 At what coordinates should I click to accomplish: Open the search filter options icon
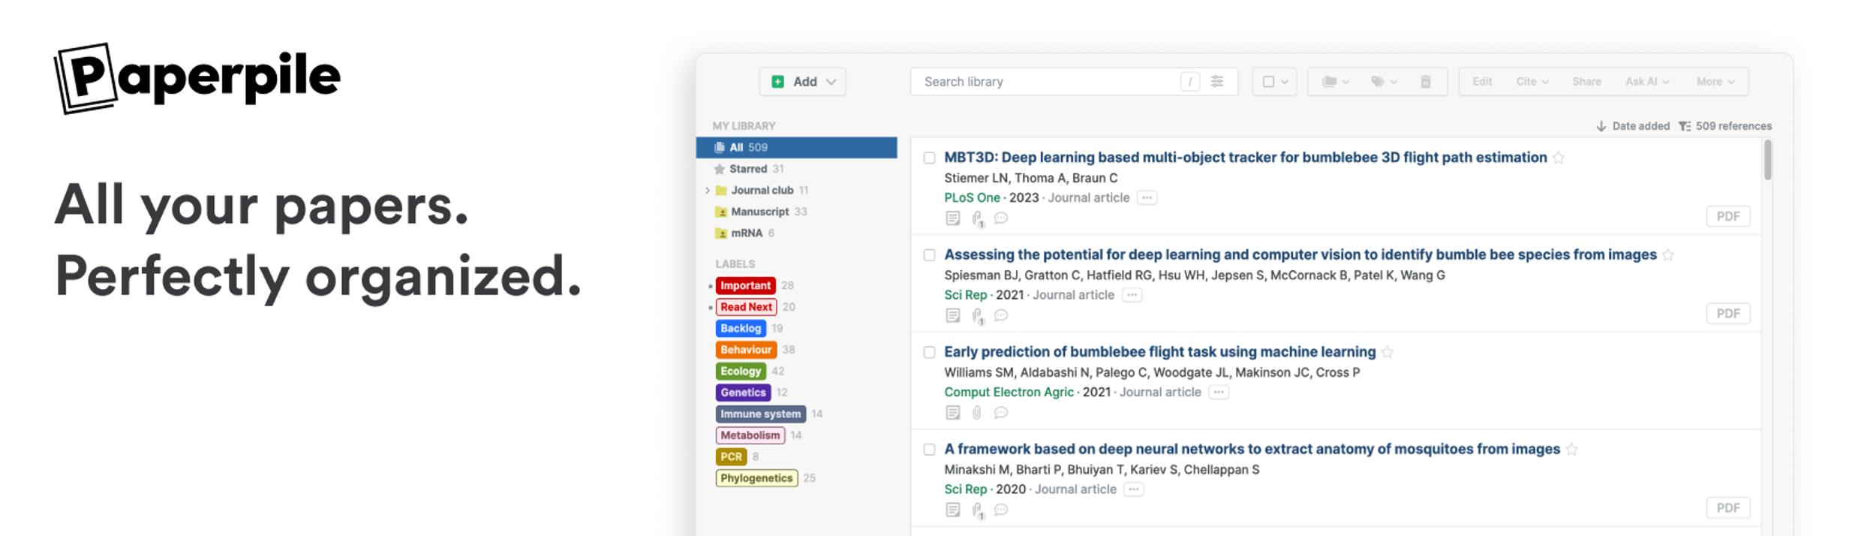coord(1216,81)
